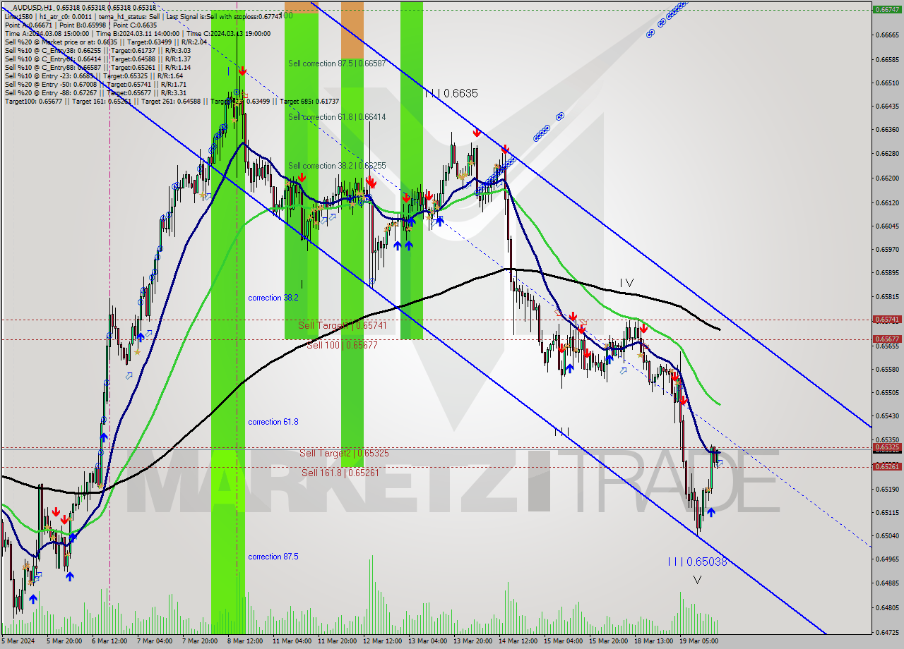Select the 'Sell Target1 | 0.65741' label
904x649 pixels.
click(342, 325)
